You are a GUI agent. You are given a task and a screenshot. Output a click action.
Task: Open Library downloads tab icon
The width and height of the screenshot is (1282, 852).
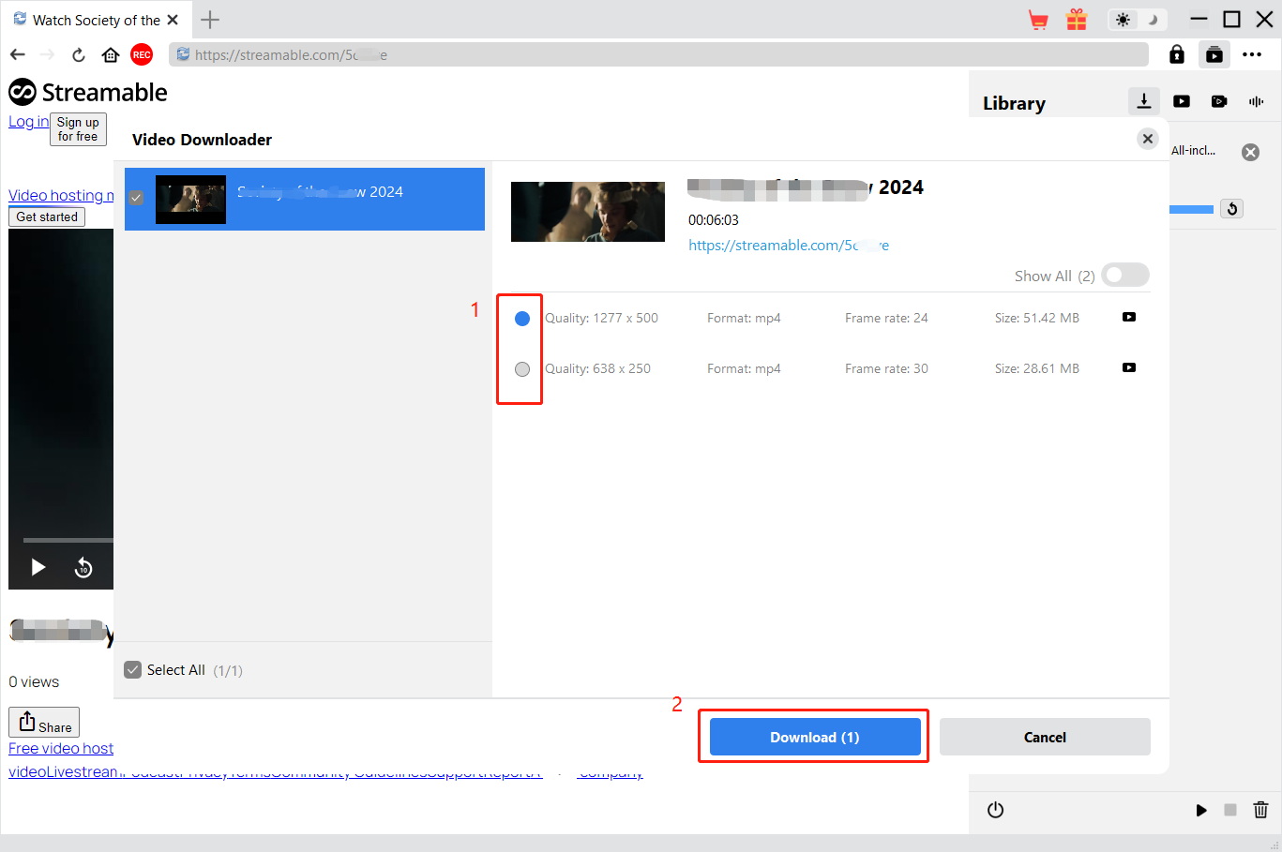[x=1143, y=101]
